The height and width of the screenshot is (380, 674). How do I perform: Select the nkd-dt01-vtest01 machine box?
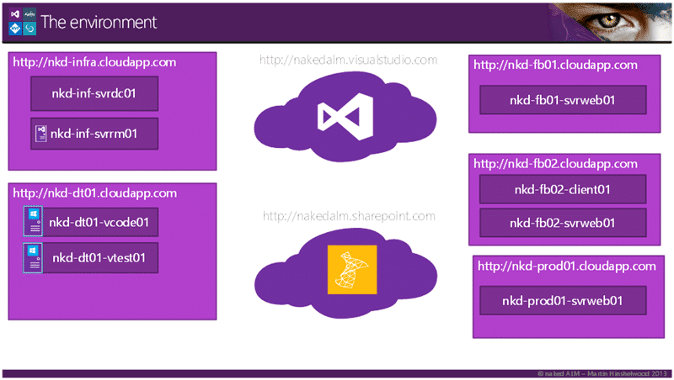click(x=99, y=258)
